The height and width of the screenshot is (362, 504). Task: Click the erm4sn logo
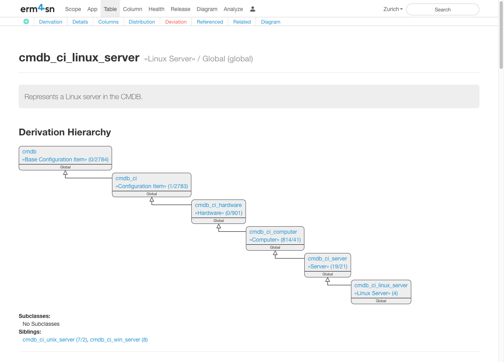point(37,9)
